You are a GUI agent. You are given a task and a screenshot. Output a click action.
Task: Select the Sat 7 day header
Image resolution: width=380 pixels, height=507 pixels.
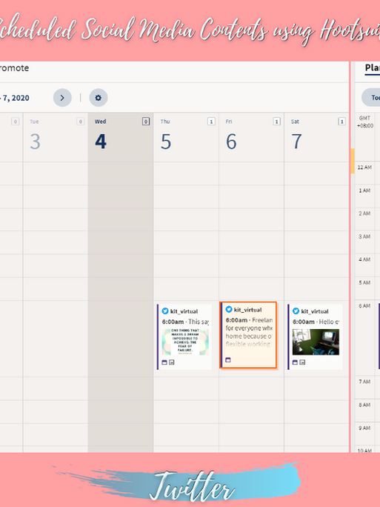coord(317,137)
